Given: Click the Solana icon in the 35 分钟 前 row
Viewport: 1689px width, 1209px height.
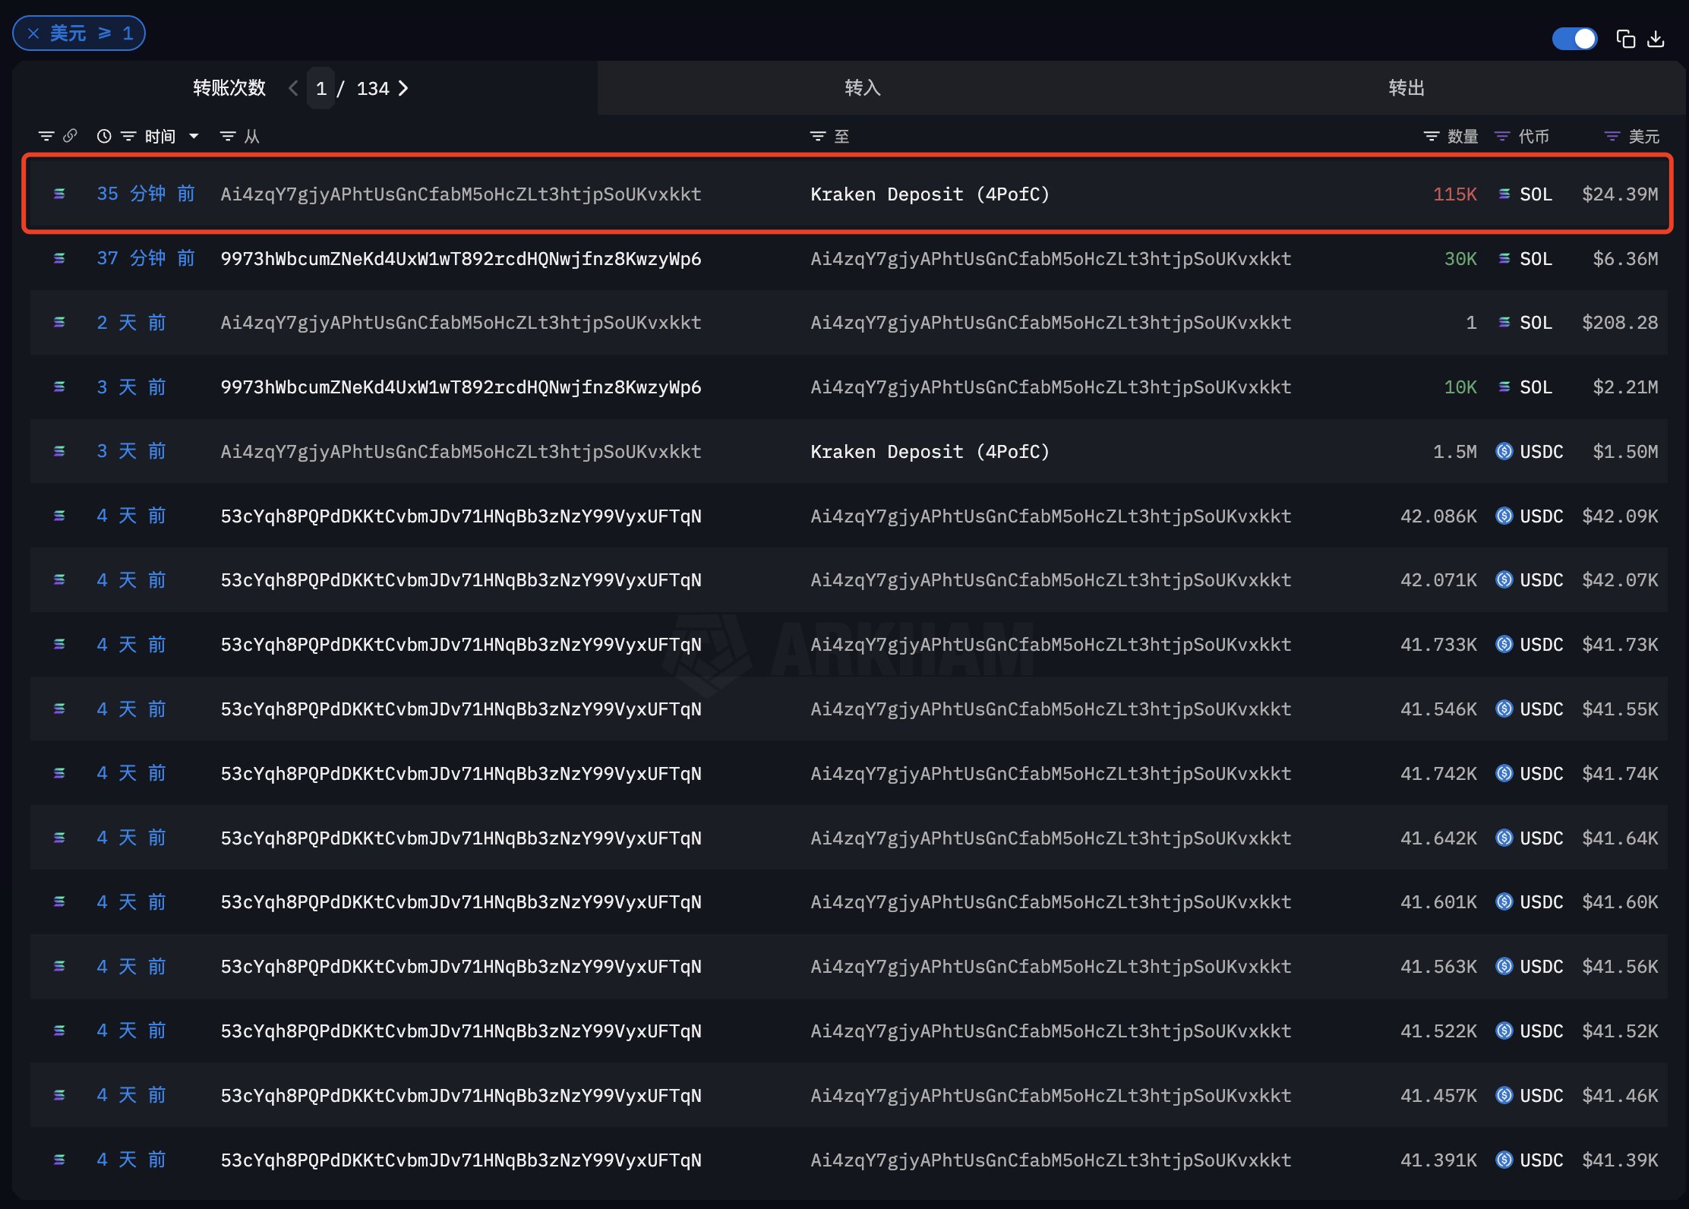Looking at the screenshot, I should 59,194.
